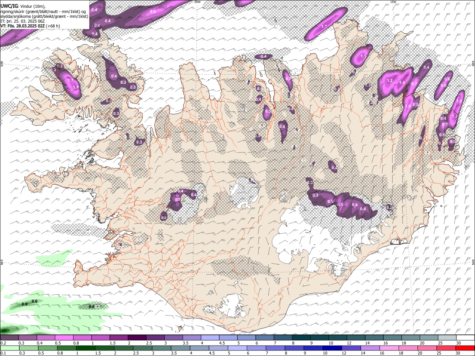The height and width of the screenshot is (356, 475).
Task: Click the 'slydda/snjókoma' legend description line
Action: click(44, 16)
